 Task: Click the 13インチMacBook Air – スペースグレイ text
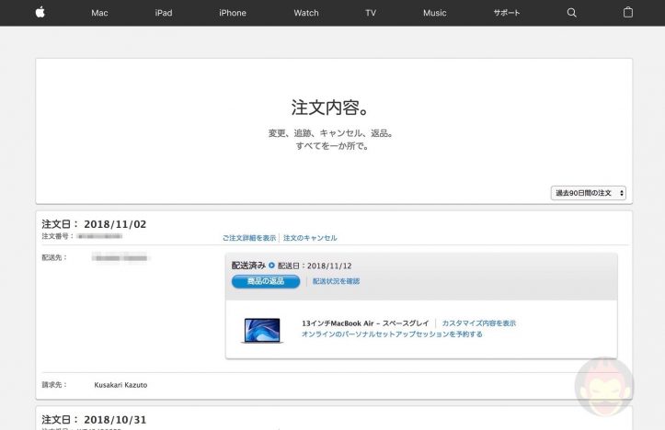(365, 323)
